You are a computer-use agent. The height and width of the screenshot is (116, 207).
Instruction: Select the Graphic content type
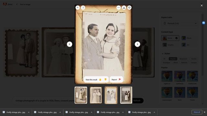click(x=168, y=45)
